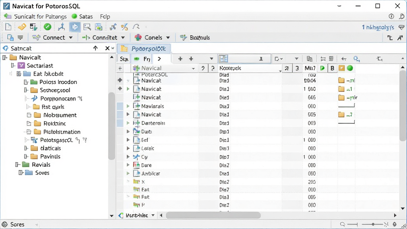Expand the Dare row arrow
The height and width of the screenshot is (229, 407).
pyautogui.click(x=128, y=165)
